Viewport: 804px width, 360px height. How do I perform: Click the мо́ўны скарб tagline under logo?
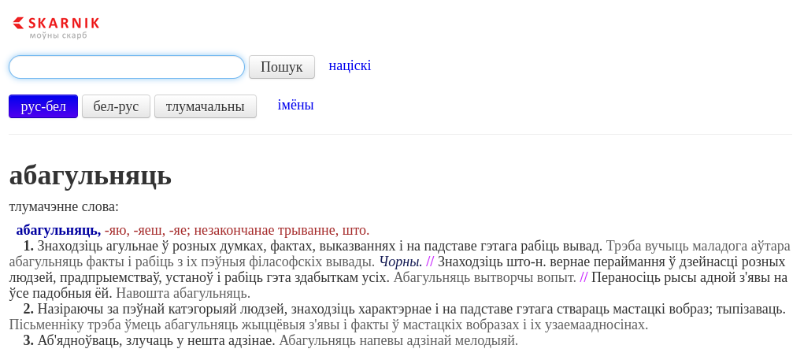click(58, 35)
